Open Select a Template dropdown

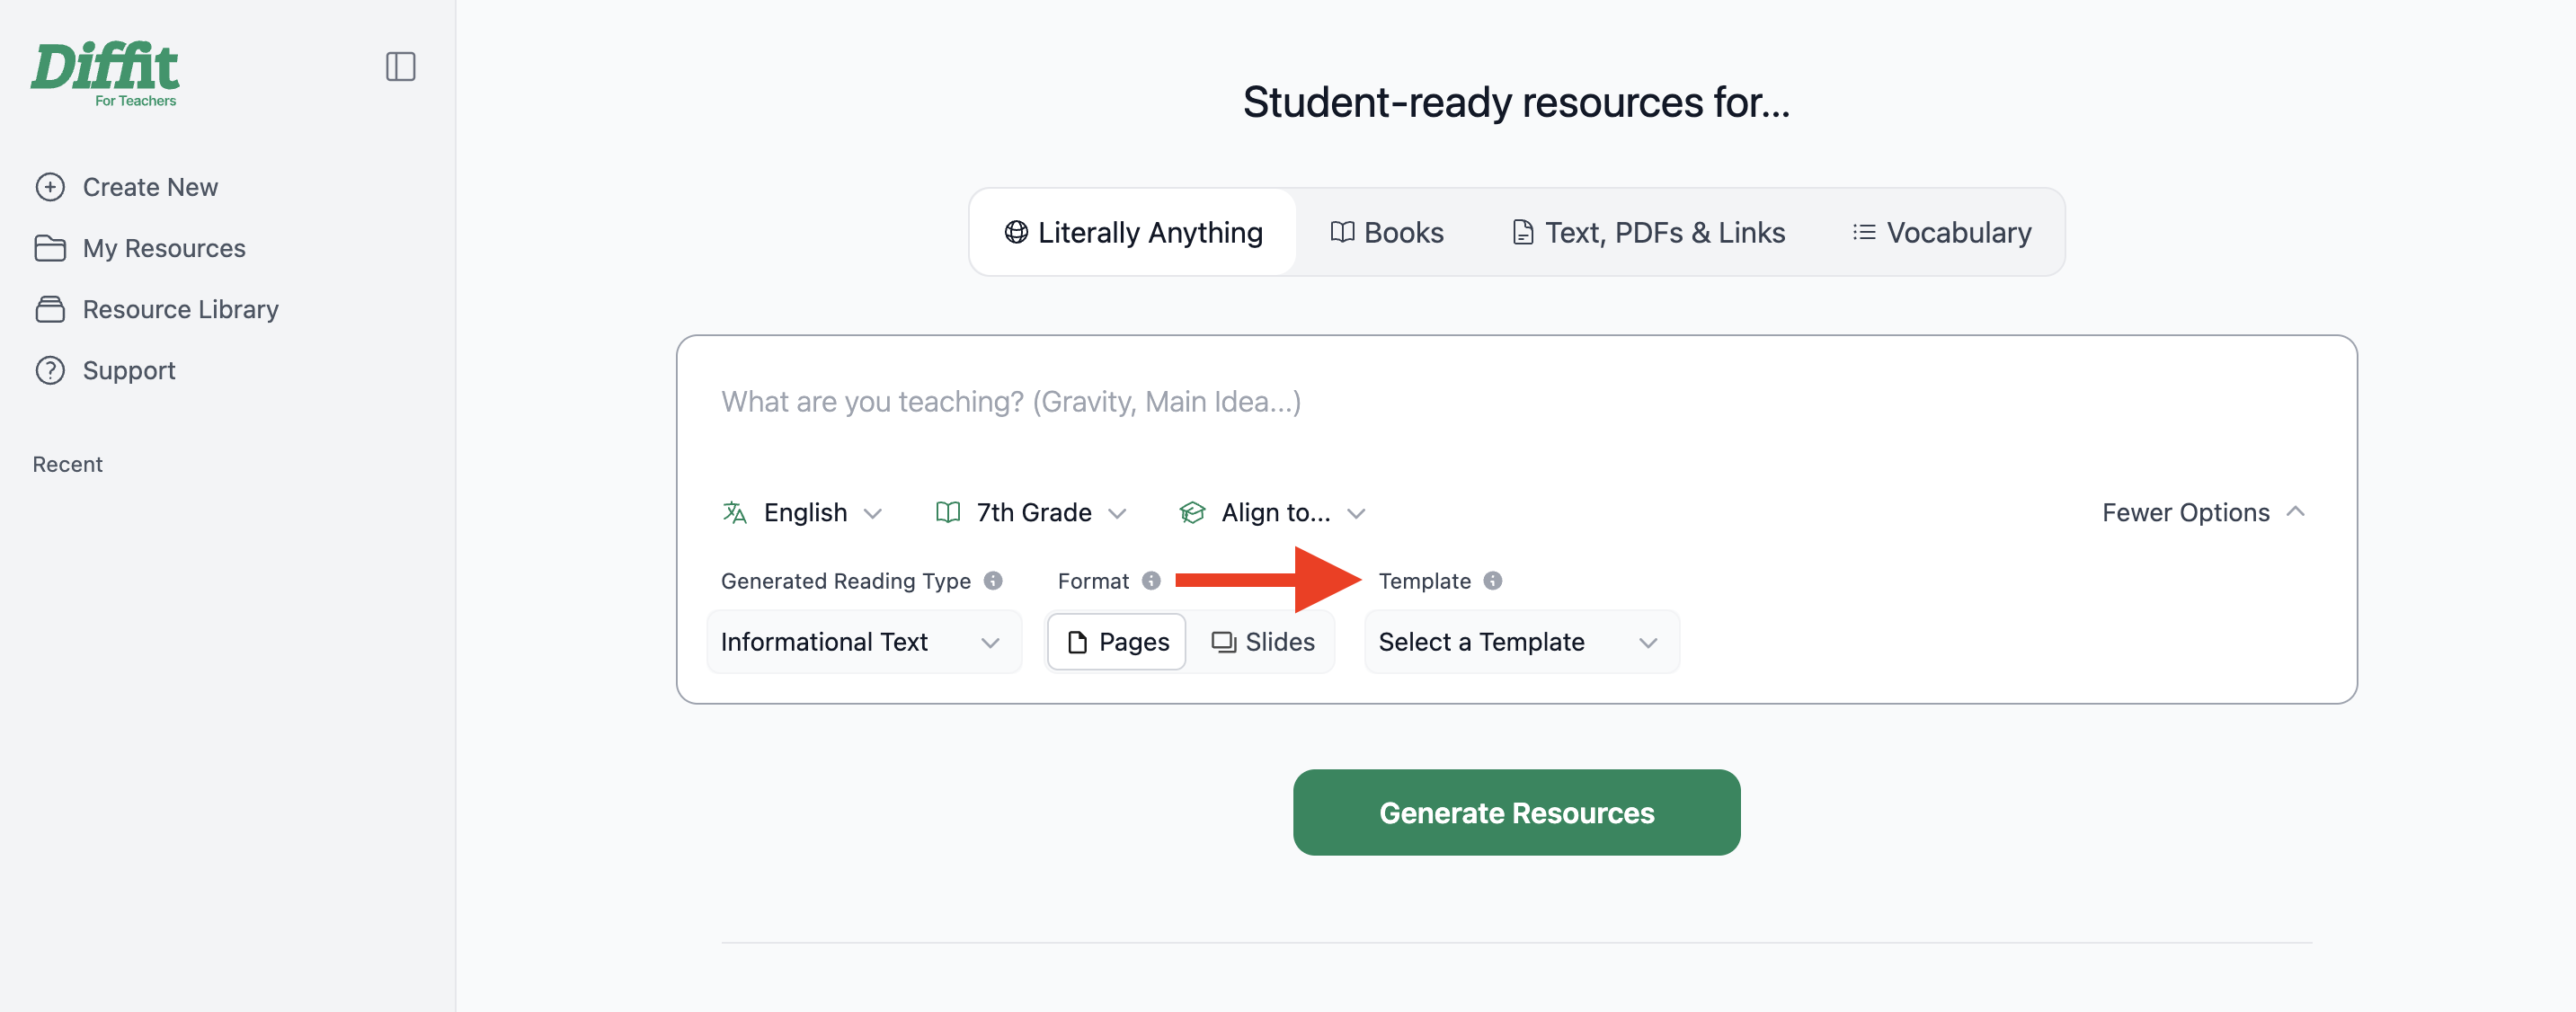(1522, 642)
